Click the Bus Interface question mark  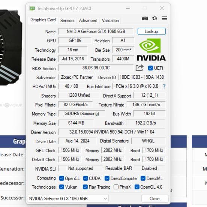coord(164,86)
